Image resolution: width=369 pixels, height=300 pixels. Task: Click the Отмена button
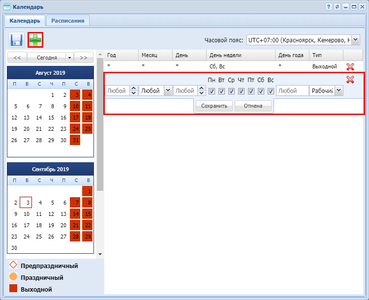[253, 106]
